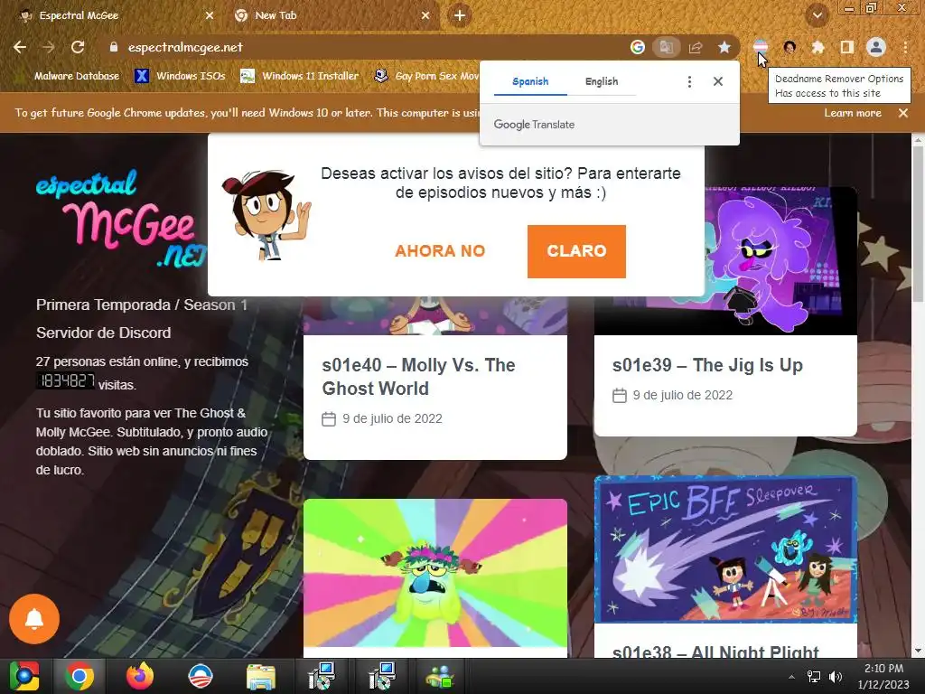Open the people messenger taskbar icon
925x694 pixels.
tap(440, 676)
